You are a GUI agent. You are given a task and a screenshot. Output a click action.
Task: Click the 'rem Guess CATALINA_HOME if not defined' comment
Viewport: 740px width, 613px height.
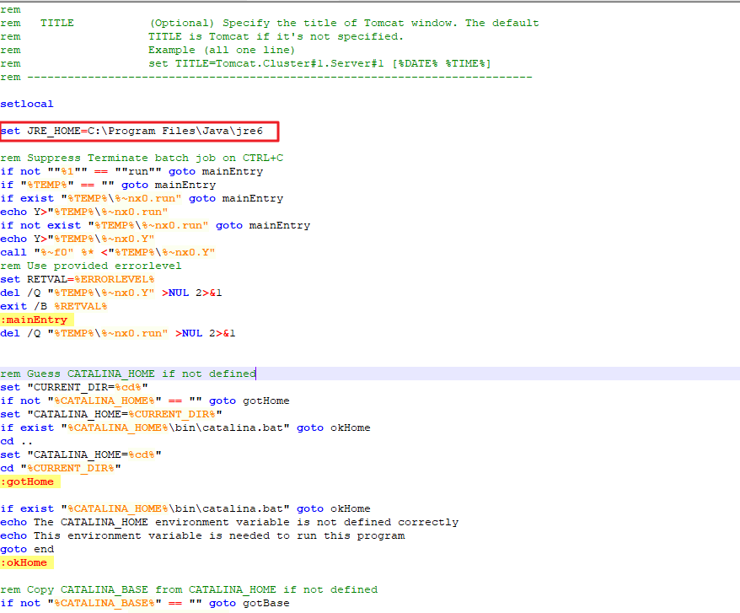pos(128,374)
